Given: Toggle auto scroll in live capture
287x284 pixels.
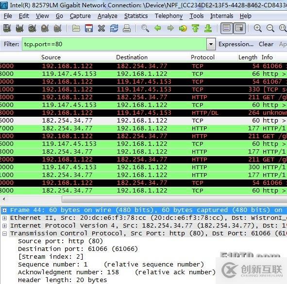Looking at the screenshot, I should (239, 28).
